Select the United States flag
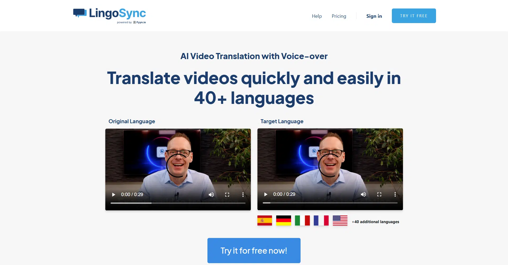The width and height of the screenshot is (508, 265). click(340, 220)
